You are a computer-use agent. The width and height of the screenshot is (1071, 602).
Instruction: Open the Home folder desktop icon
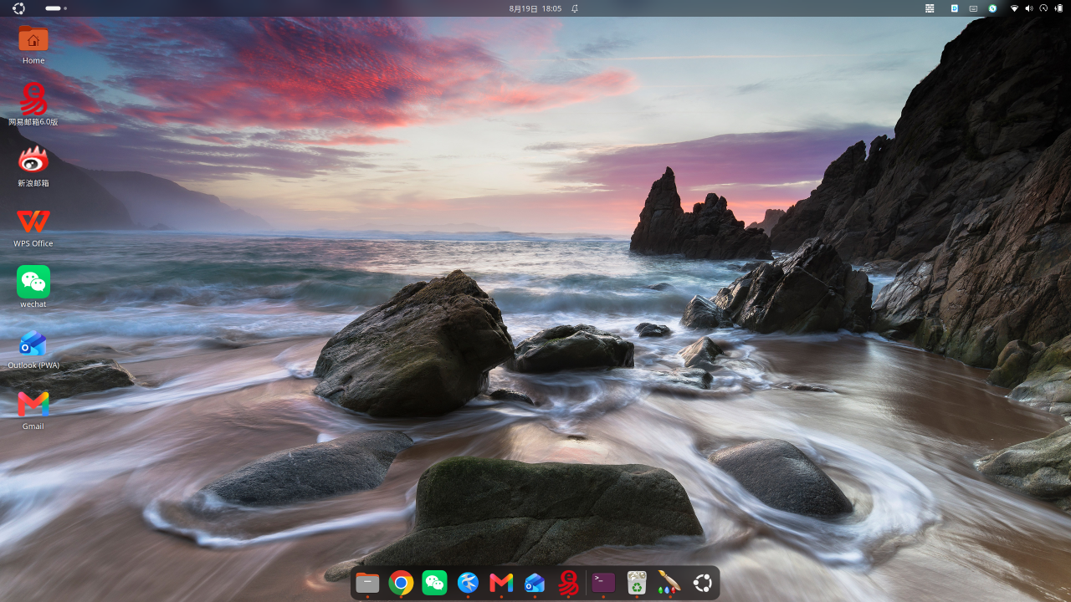[33, 38]
